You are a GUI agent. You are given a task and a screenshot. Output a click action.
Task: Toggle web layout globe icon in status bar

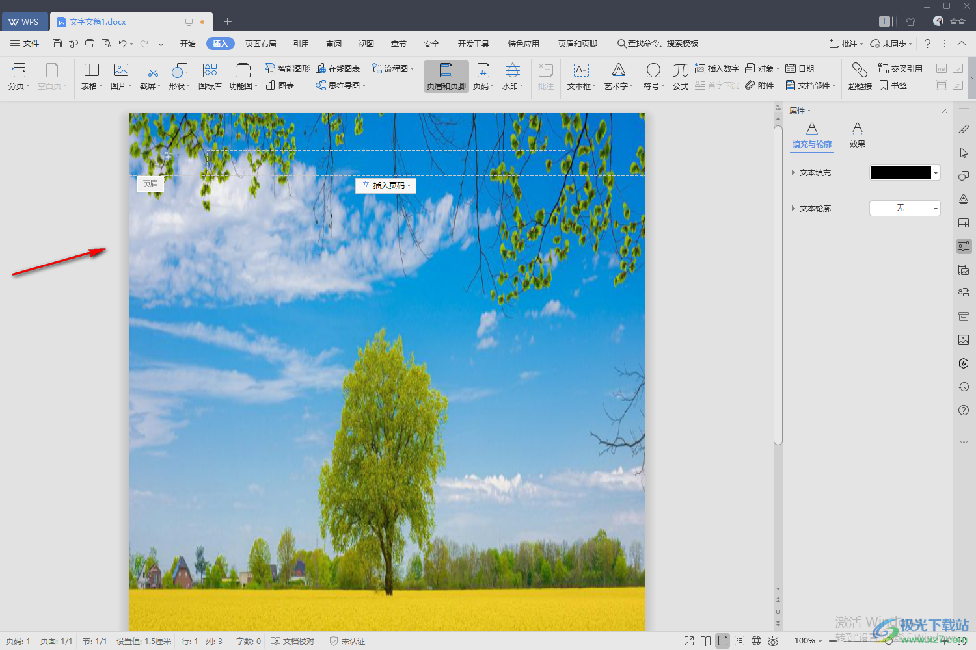(756, 641)
